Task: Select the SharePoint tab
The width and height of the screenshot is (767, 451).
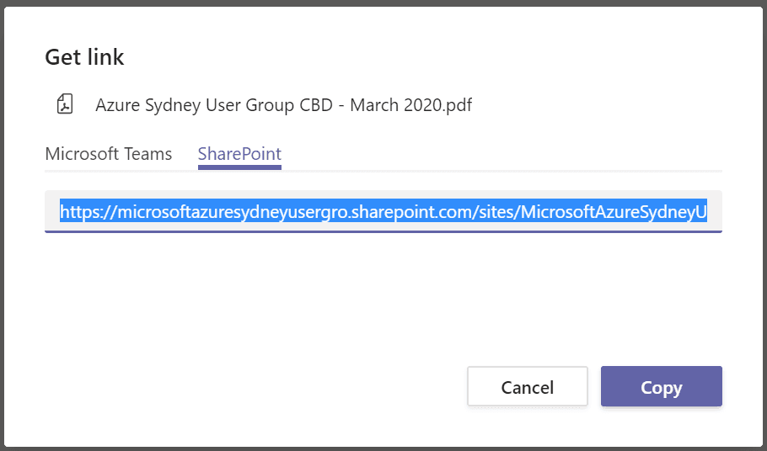Action: tap(239, 154)
